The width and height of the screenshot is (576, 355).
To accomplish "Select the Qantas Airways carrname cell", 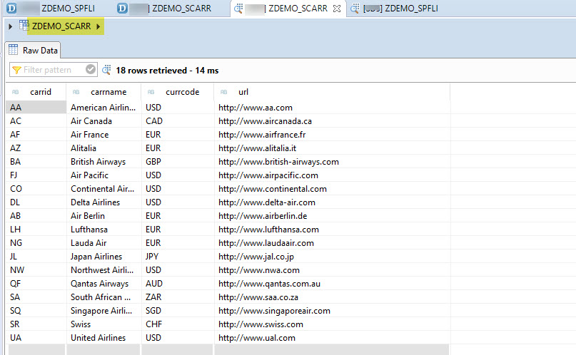I will click(104, 284).
